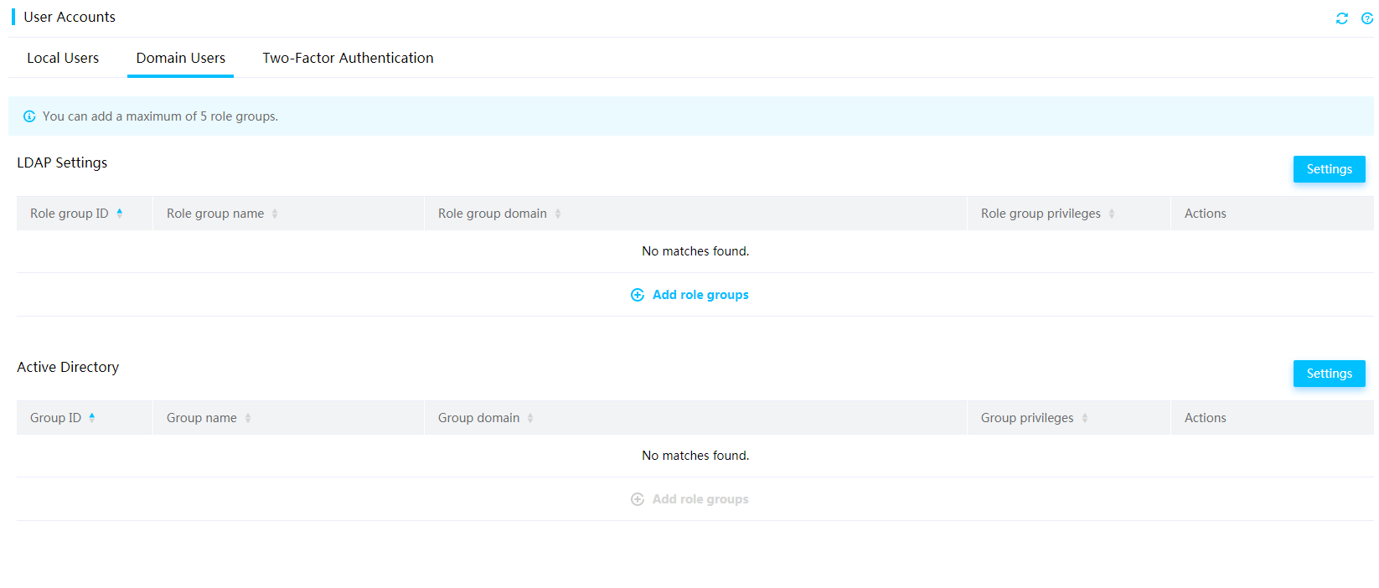Click 'Group privileges' header label
1379x588 pixels.
pos(1027,418)
